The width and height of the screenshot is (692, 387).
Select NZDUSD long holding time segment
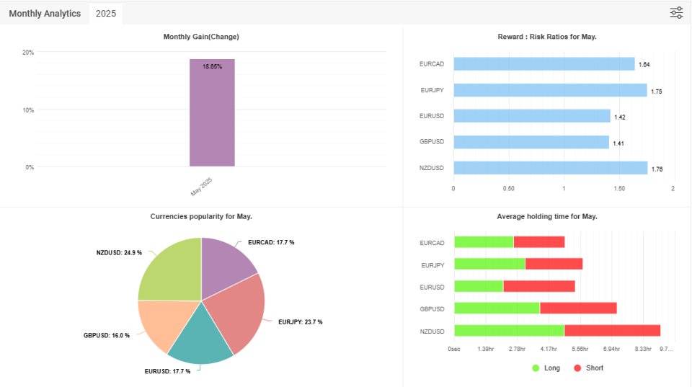[510, 331]
